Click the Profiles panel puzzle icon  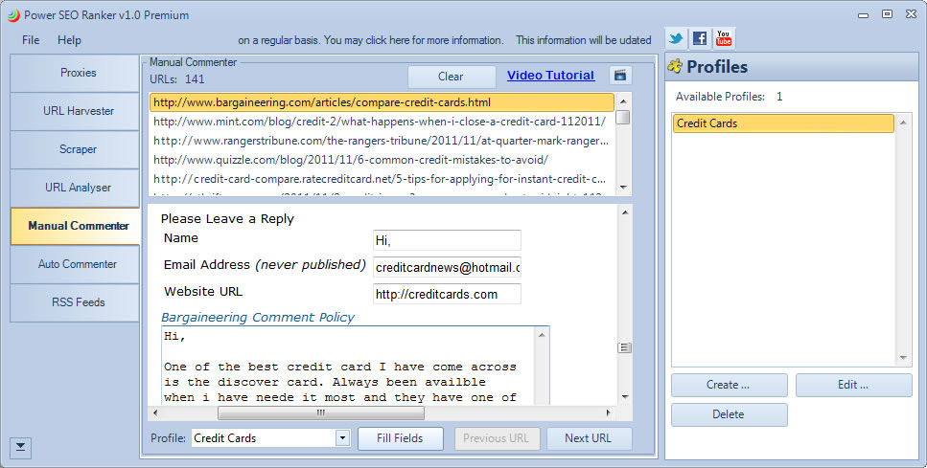(675, 66)
